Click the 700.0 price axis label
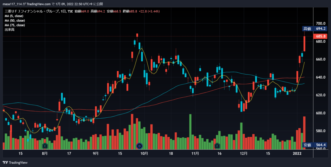This screenshot has height=167, width=331. (320, 24)
